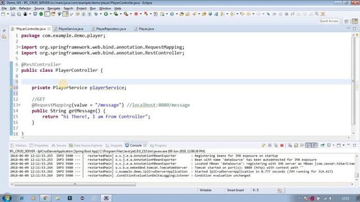Screen dimensions: 360x202
Task: Open the File menu
Action: [x=4, y=8]
